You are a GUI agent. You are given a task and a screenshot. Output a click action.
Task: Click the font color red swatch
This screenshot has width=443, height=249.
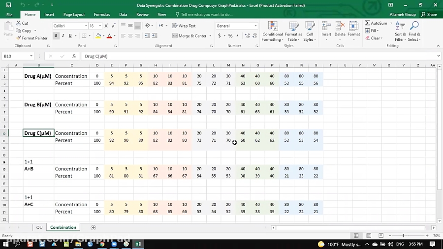[x=109, y=35]
